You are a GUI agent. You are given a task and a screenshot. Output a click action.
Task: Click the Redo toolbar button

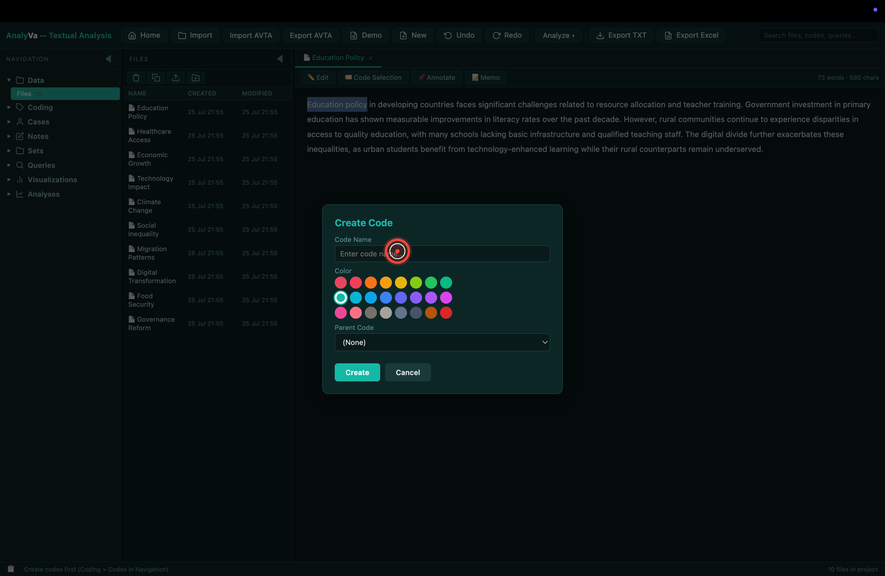pos(507,35)
